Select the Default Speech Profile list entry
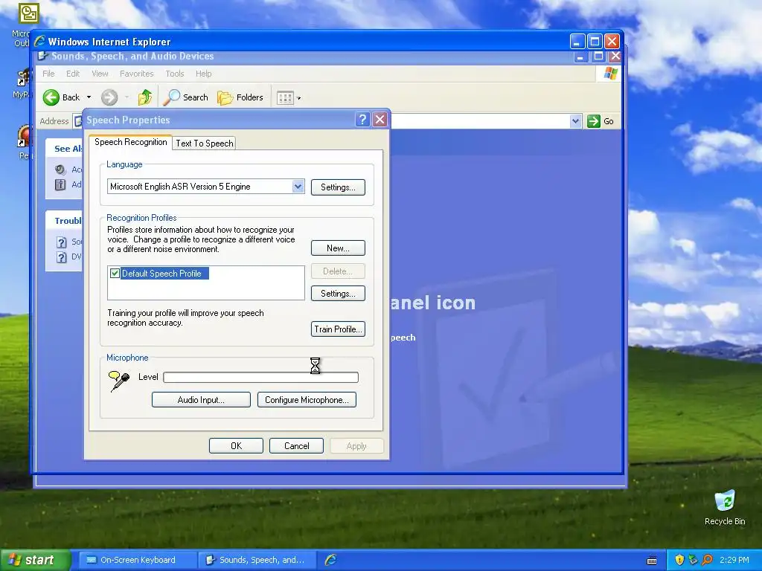Screen dimensions: 762x571 [x=164, y=274]
